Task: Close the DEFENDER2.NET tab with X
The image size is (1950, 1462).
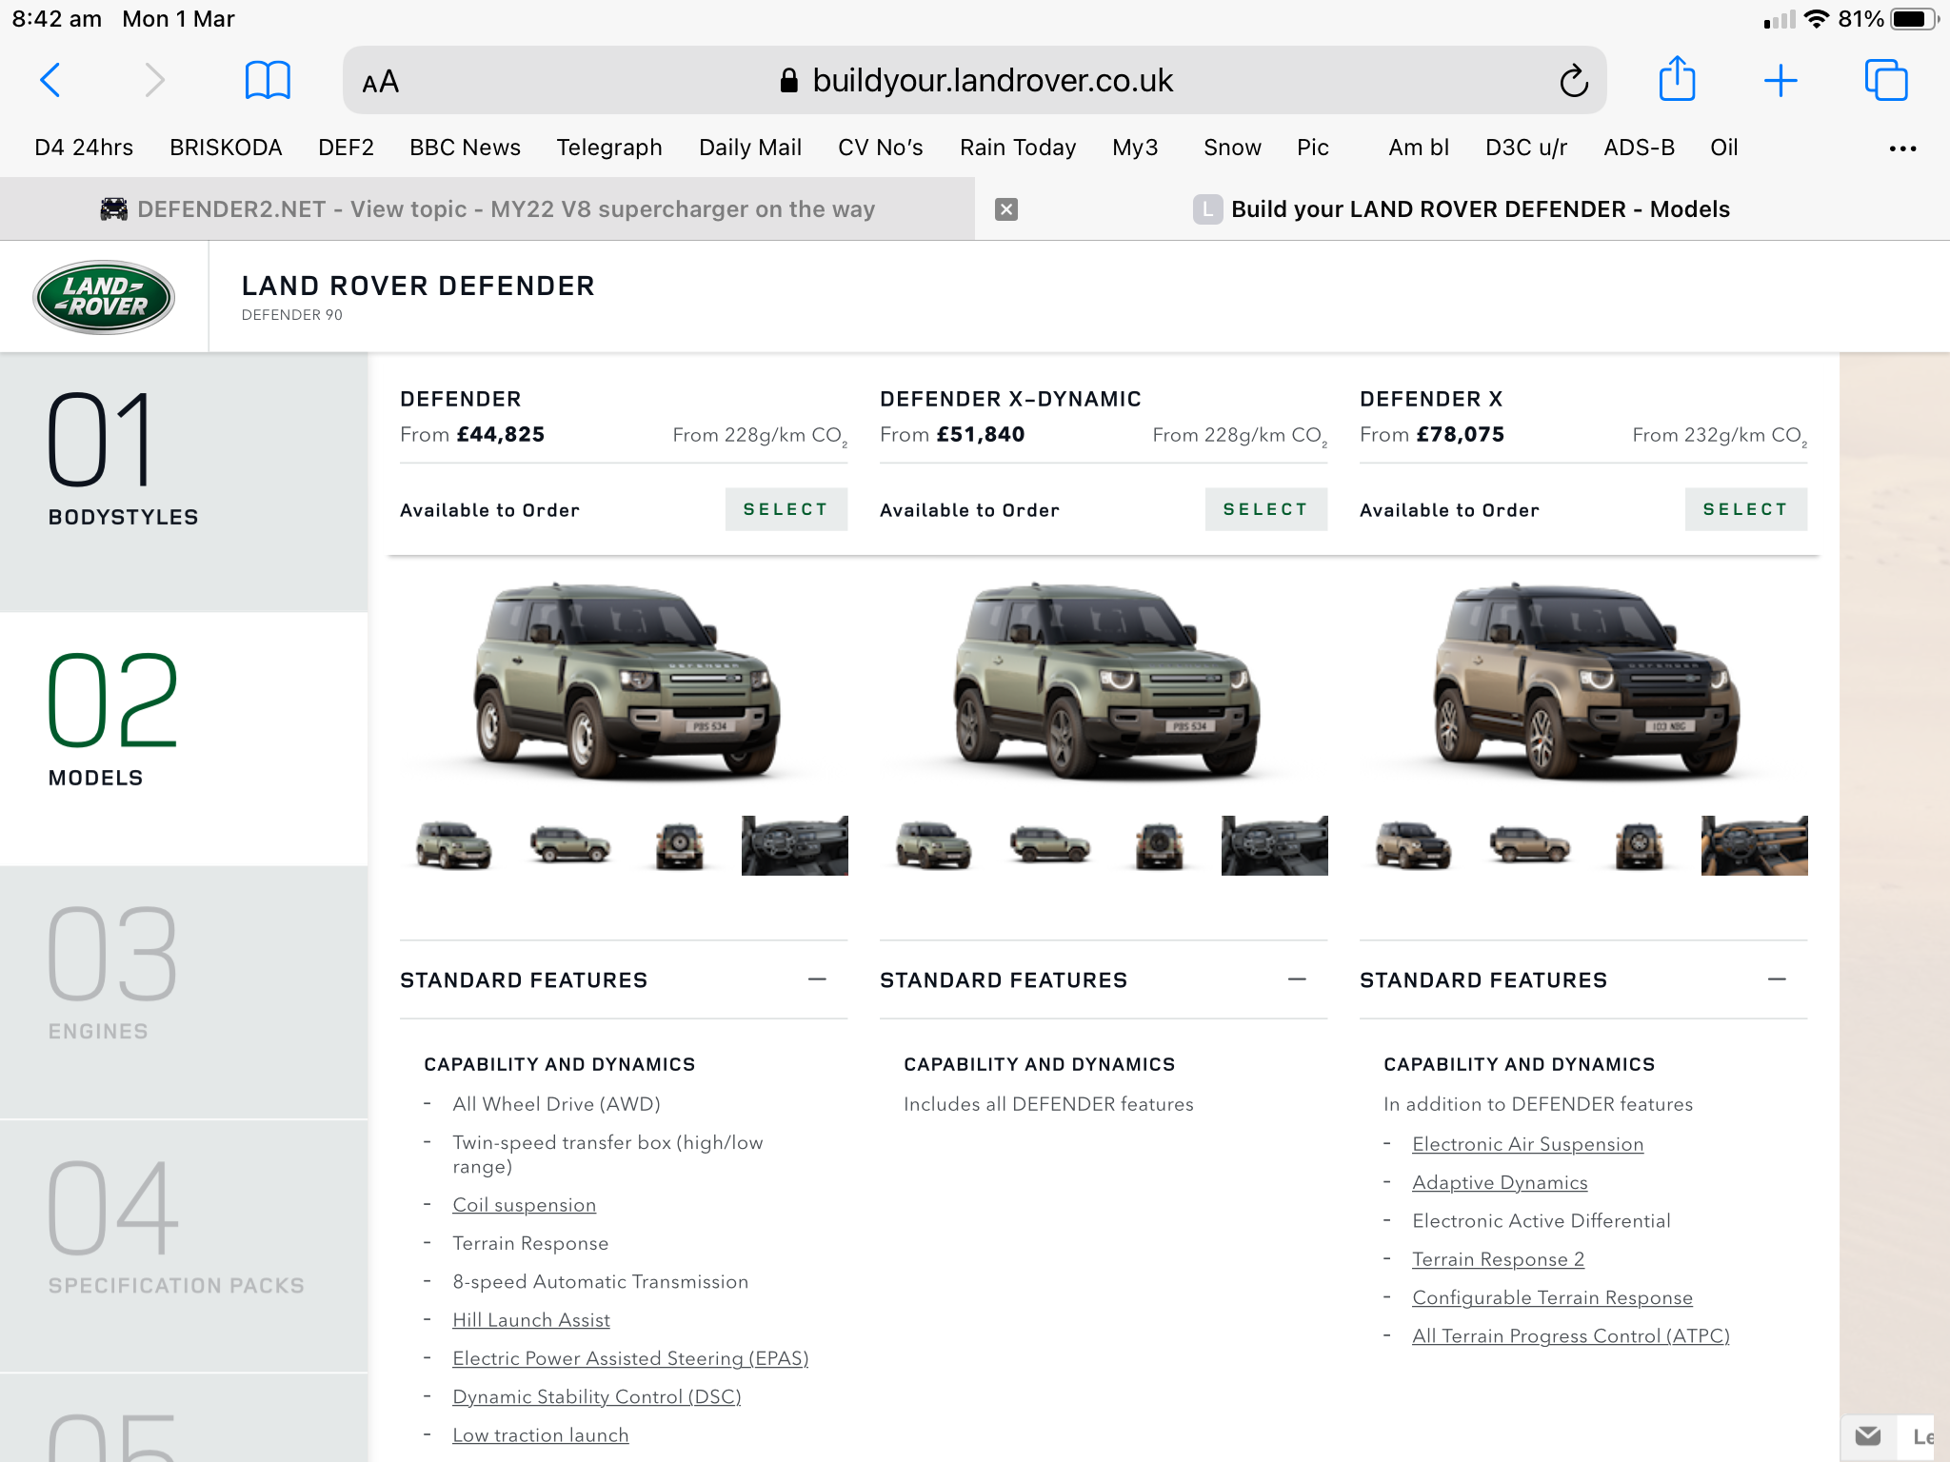Action: [1005, 209]
